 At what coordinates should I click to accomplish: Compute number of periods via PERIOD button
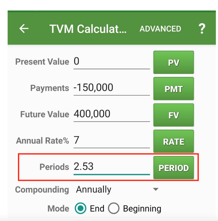(x=174, y=168)
